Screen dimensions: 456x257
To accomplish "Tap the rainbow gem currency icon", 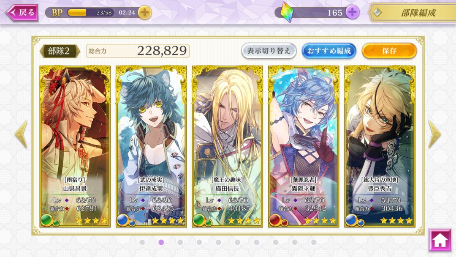I will 287,13.
